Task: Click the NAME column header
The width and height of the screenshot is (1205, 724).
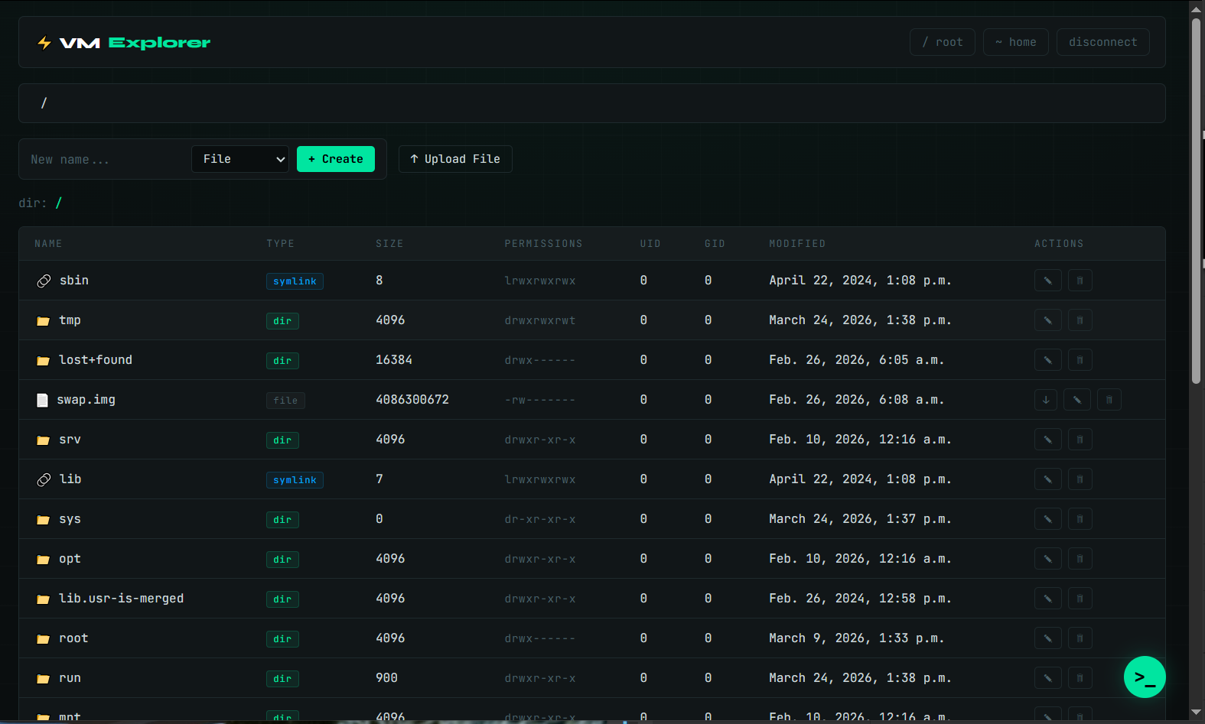Action: (48, 244)
